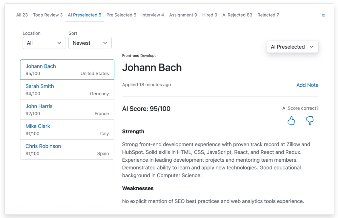Open the Sort dropdown set to Newest

pos(90,43)
